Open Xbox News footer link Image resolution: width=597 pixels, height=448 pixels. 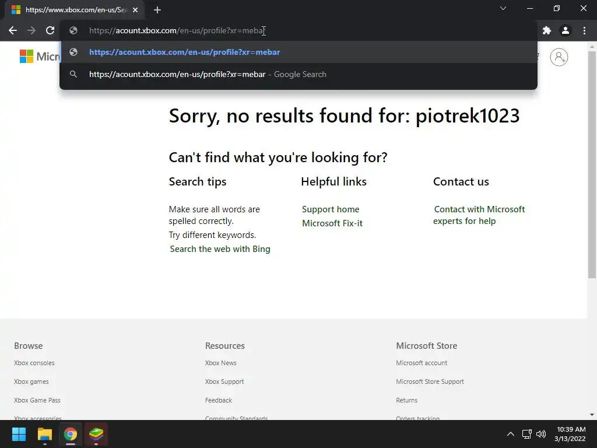(x=221, y=363)
